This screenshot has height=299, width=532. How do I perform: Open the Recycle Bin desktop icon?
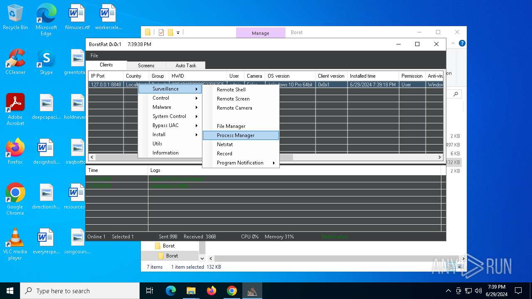15,17
